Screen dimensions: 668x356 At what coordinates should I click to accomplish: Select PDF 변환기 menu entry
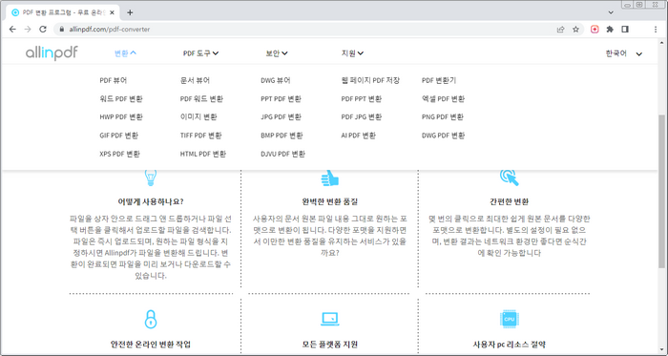click(x=439, y=80)
